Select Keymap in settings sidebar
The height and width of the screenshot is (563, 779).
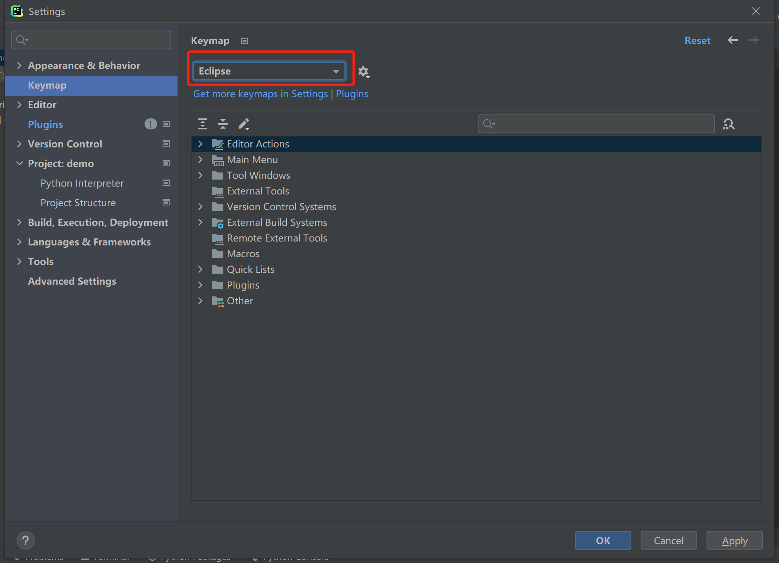pyautogui.click(x=91, y=85)
